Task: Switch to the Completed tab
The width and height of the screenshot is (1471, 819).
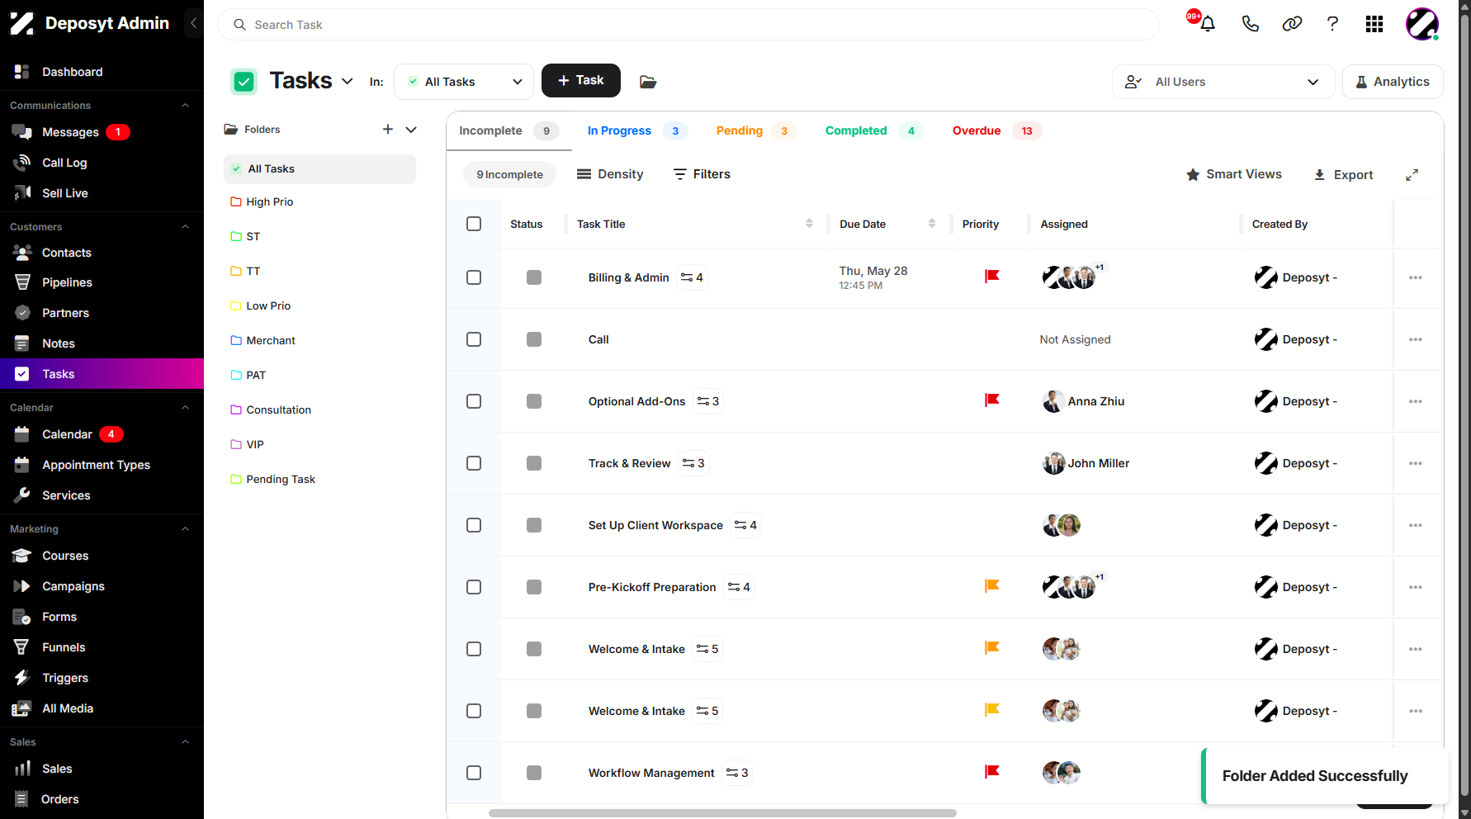Action: 873,130
